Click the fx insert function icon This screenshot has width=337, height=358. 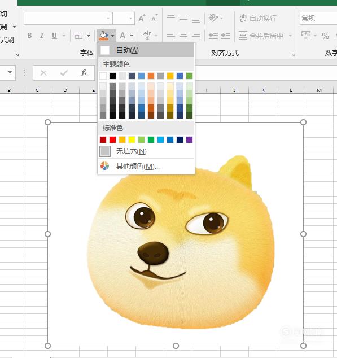click(x=84, y=73)
